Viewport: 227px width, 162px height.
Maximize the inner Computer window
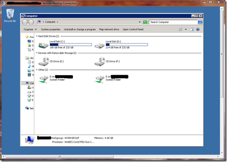[x=197, y=16]
